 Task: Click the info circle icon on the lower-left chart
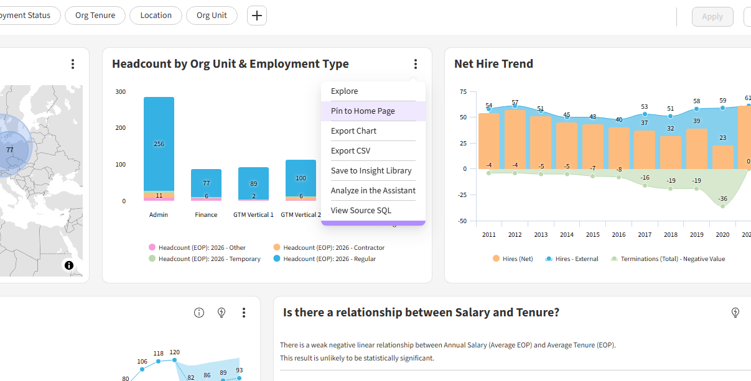[199, 313]
